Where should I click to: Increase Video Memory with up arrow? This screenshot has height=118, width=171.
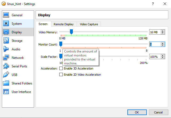(x=163, y=31)
